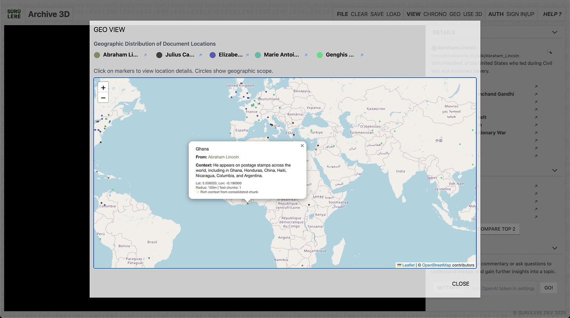Click the SURU LERE logo
570x318 pixels.
(x=14, y=14)
